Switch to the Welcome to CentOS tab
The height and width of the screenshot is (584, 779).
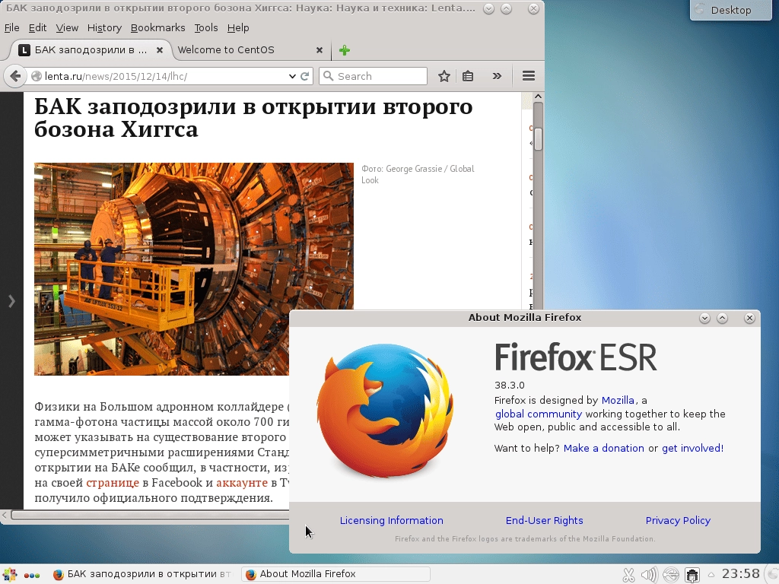click(x=249, y=50)
